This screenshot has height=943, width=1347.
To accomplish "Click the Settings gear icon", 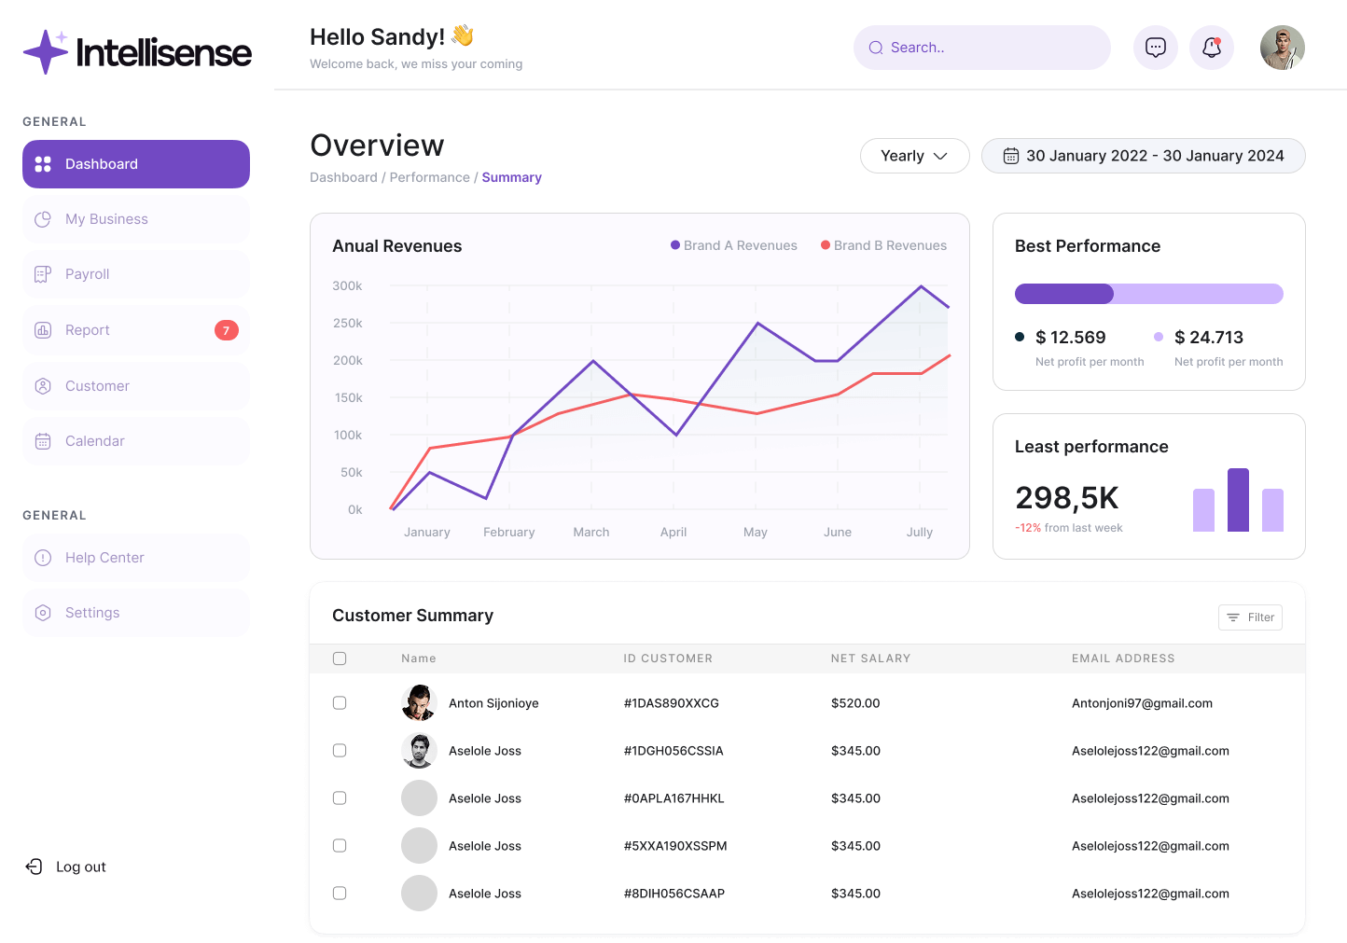I will (43, 613).
